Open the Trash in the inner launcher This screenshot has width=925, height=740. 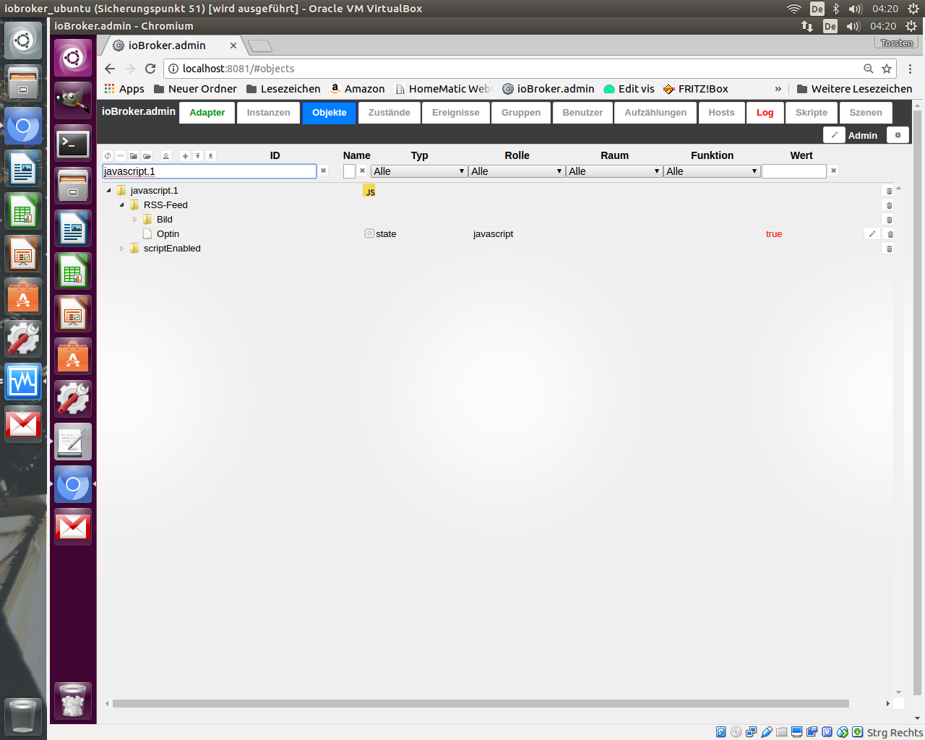coord(73,700)
